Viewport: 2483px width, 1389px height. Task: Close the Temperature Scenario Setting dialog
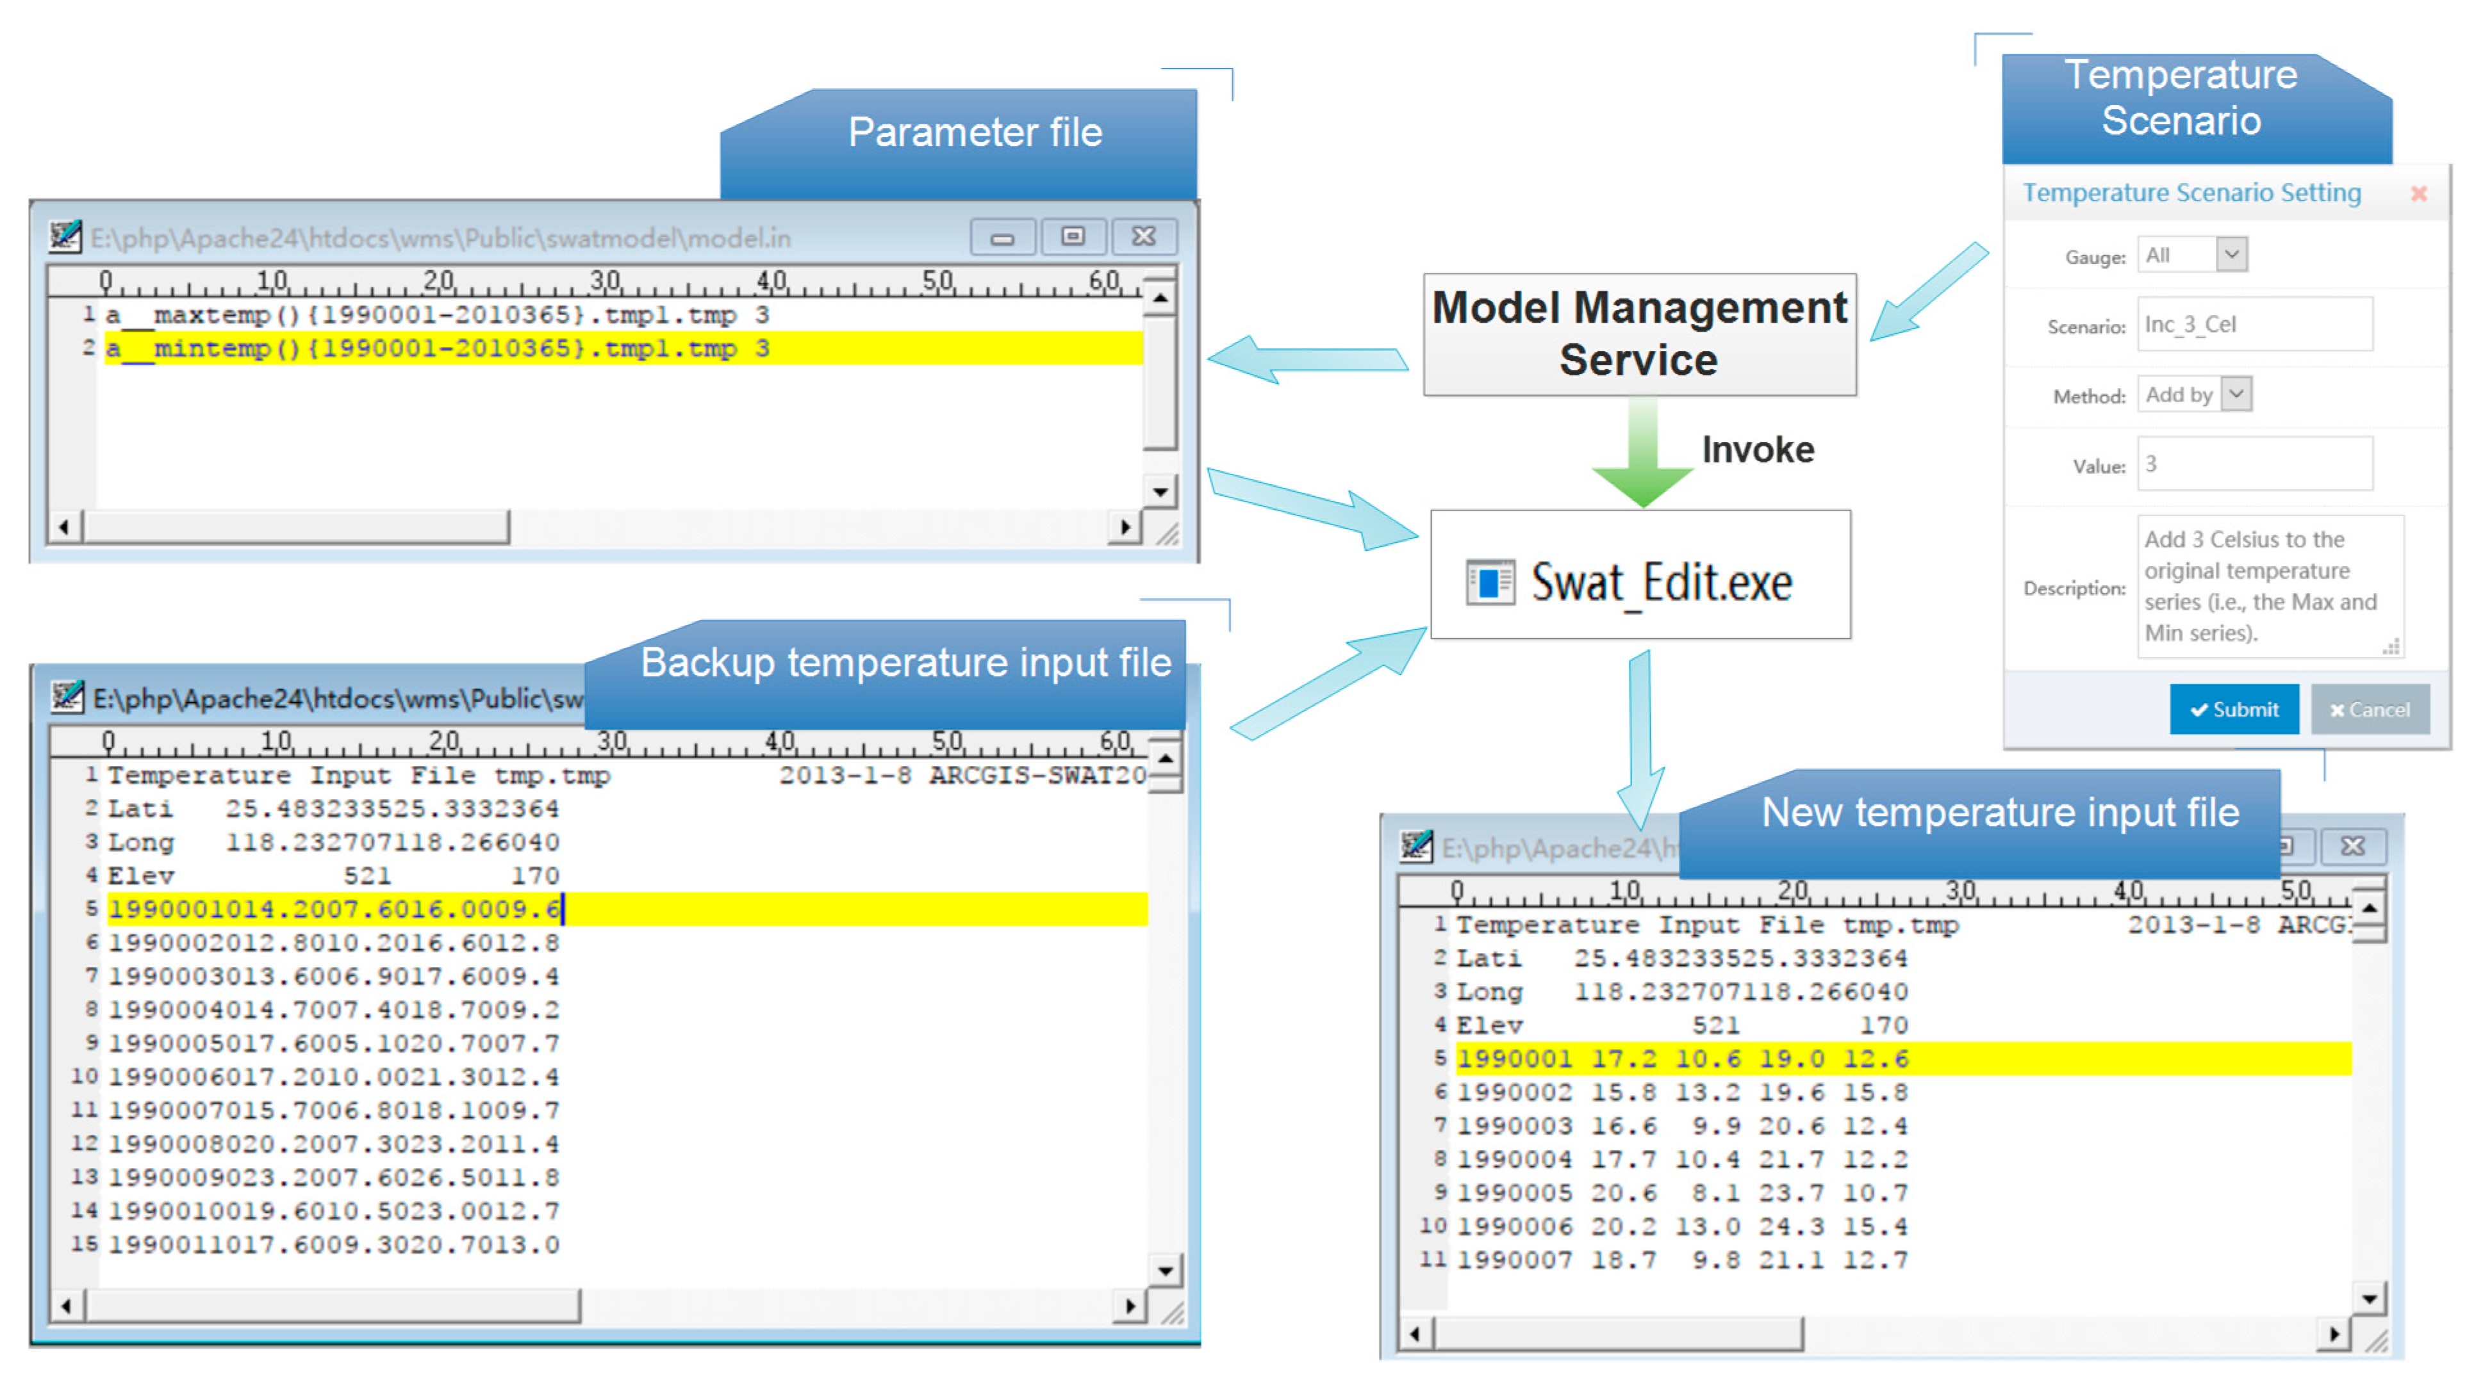point(2418,193)
